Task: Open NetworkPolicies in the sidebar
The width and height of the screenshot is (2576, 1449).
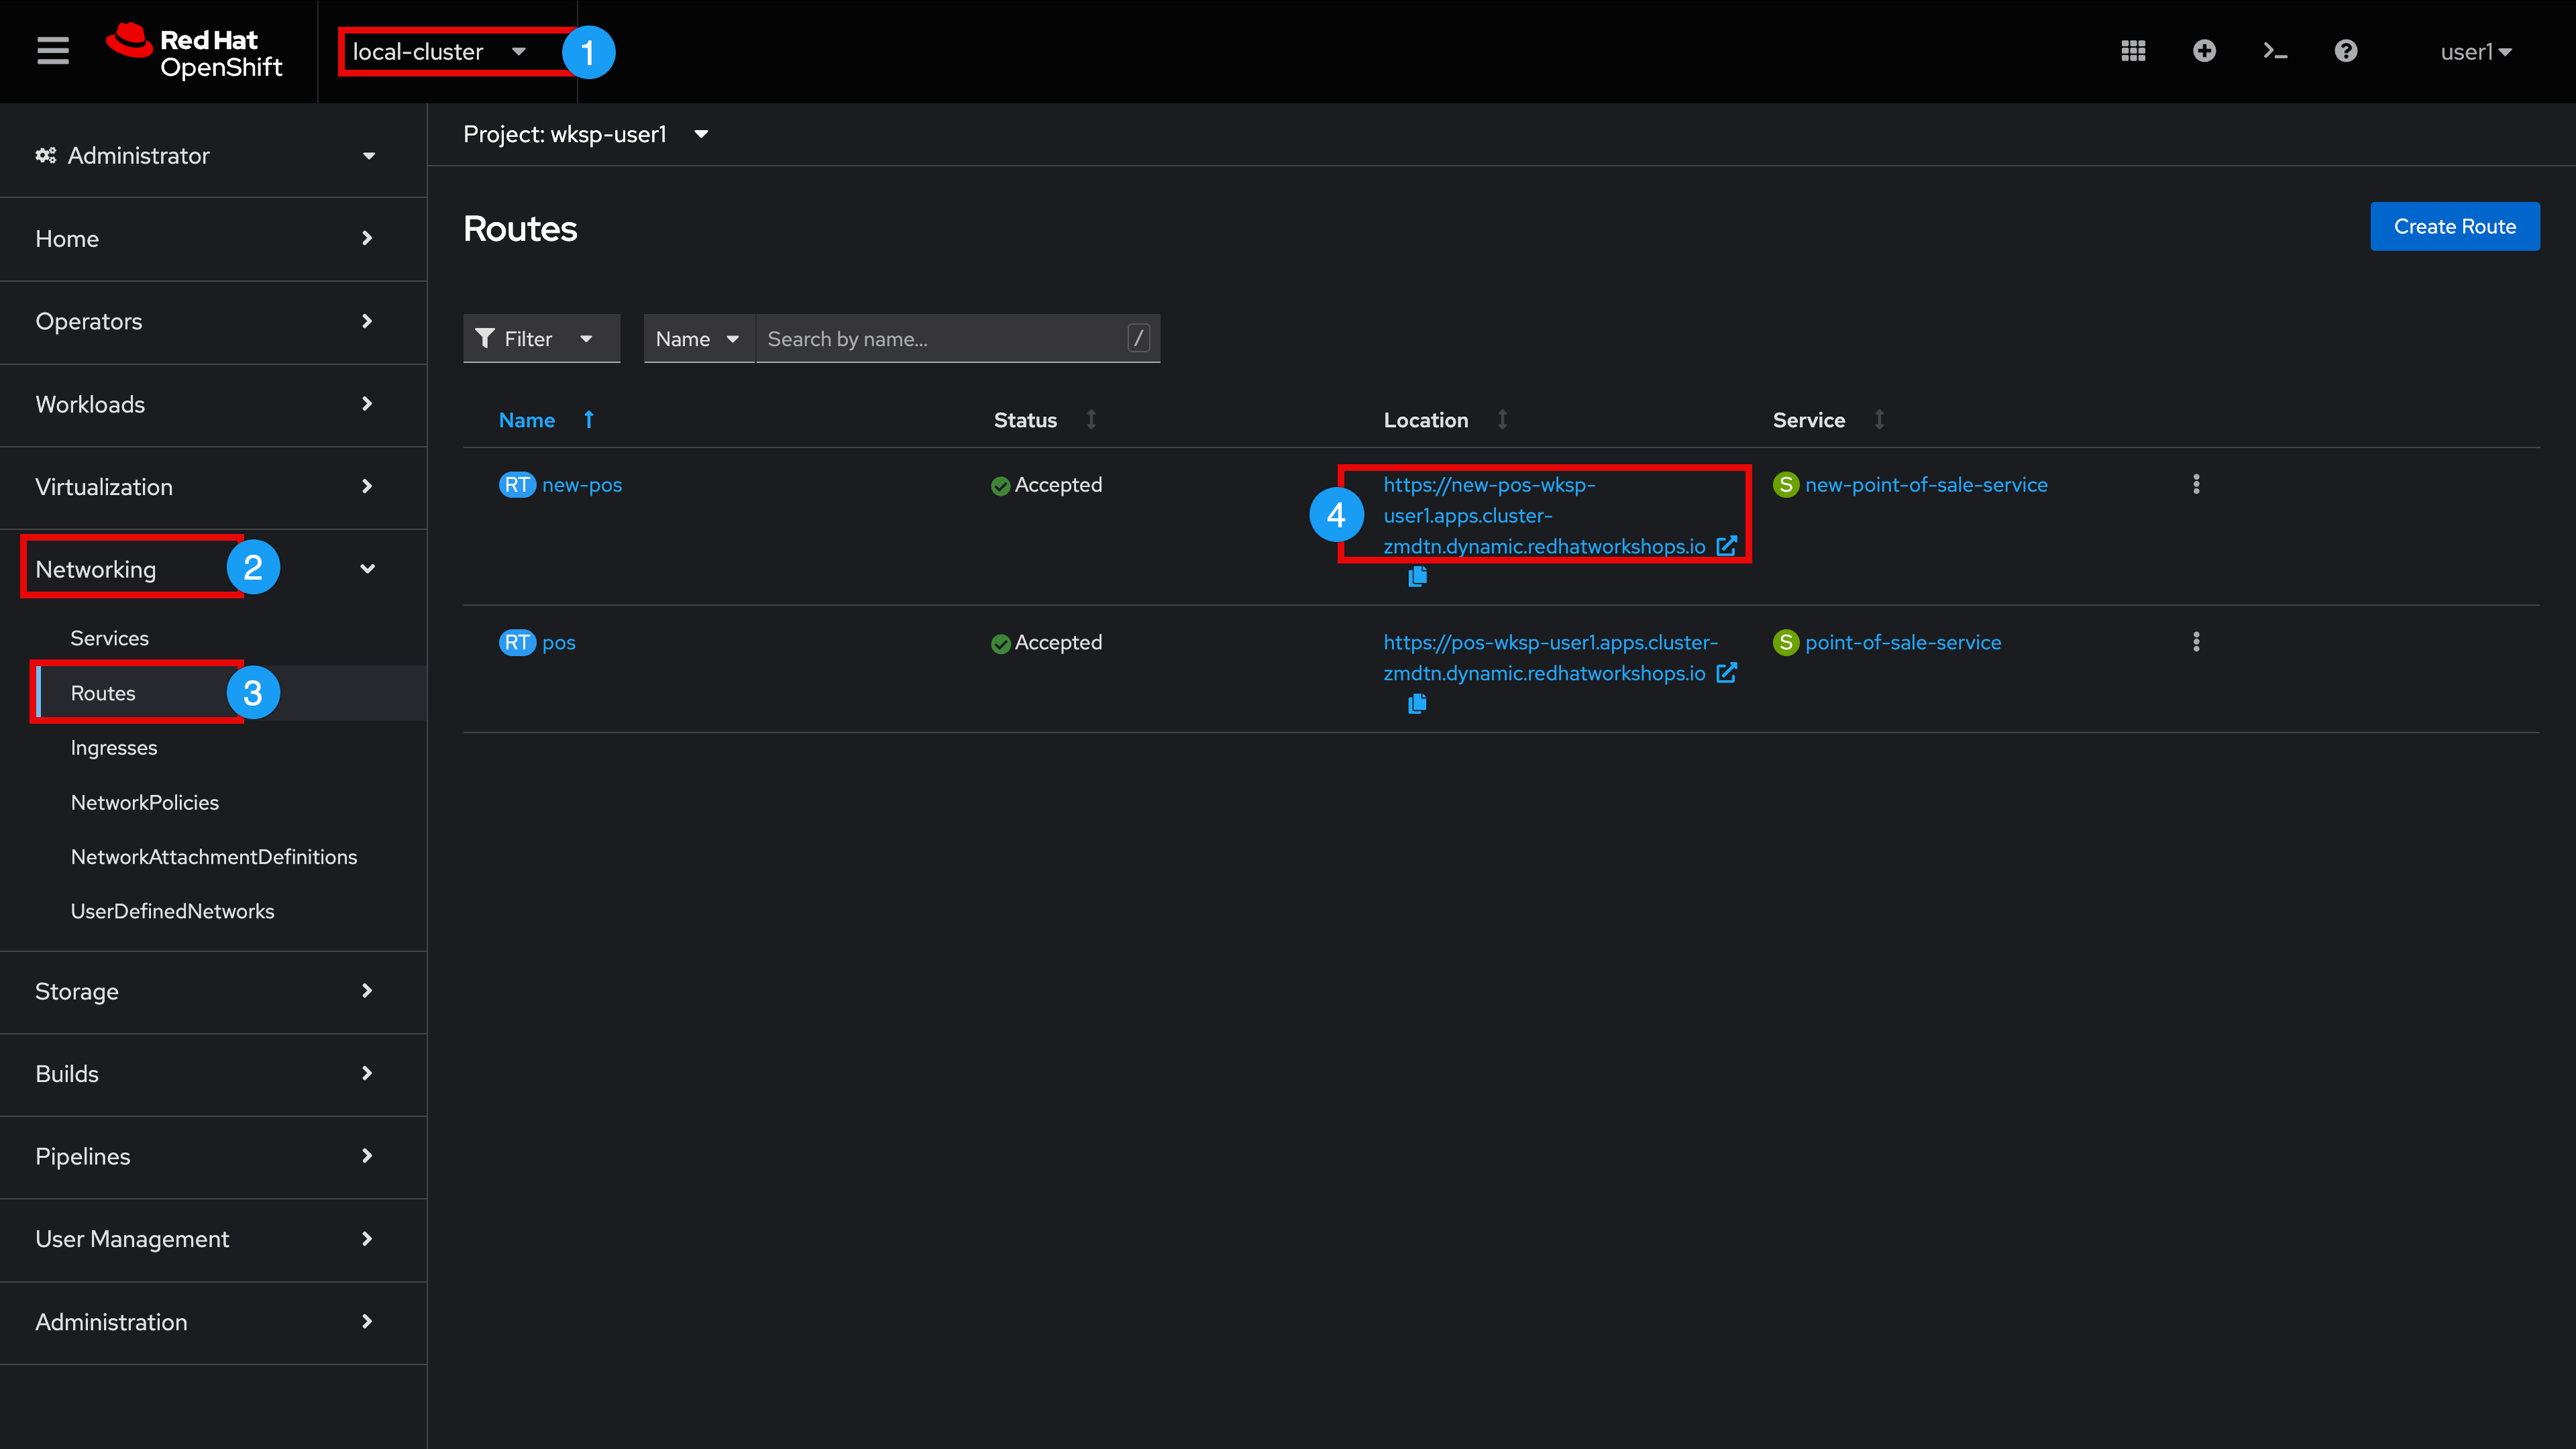Action: (x=145, y=802)
